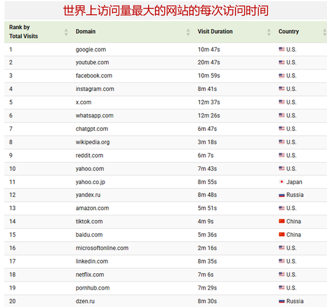
Task: Sort table by Domain column arrows
Action: point(188,32)
